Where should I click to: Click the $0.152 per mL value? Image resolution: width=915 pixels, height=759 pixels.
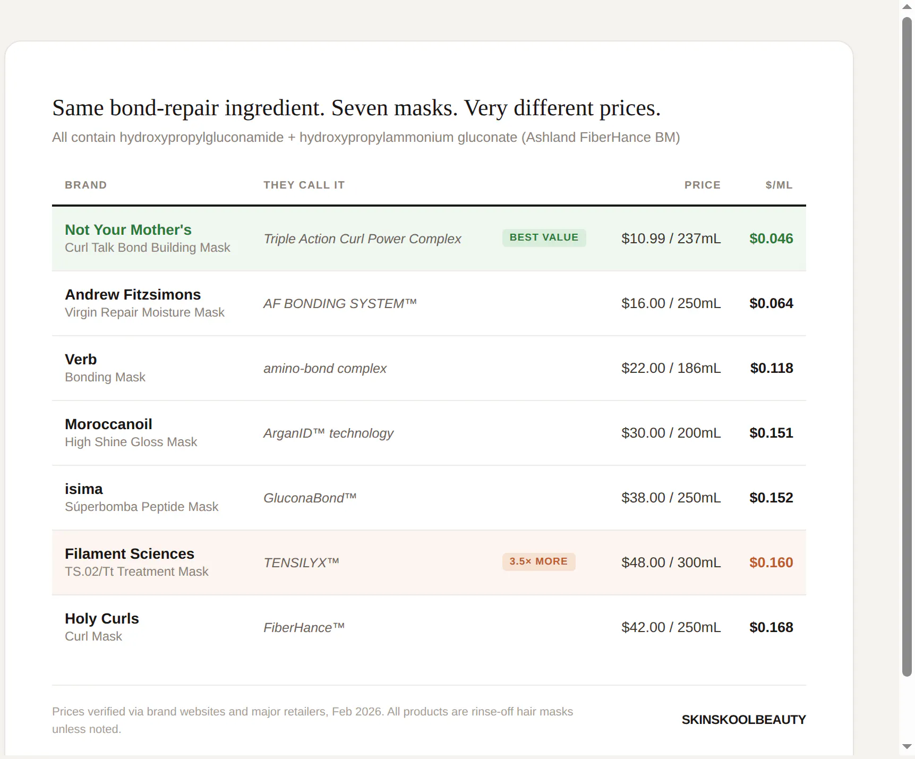pyautogui.click(x=771, y=498)
